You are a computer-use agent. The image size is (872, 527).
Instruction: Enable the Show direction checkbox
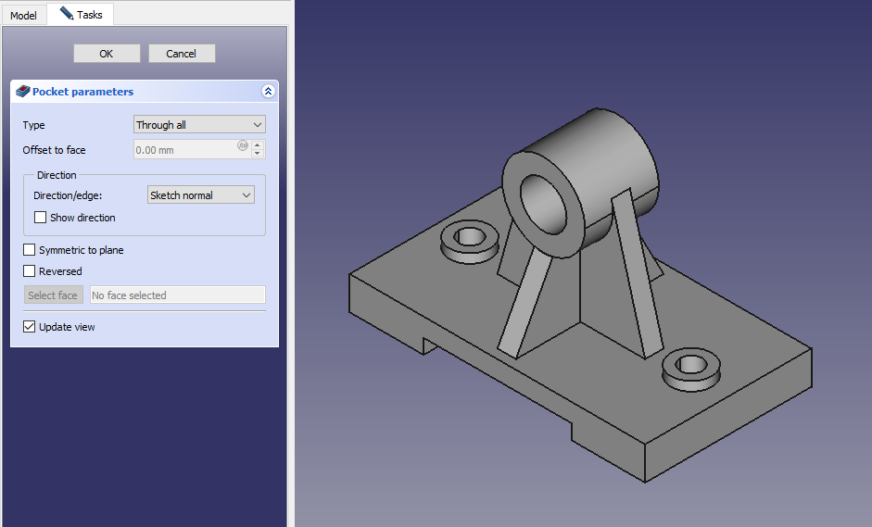(x=41, y=218)
